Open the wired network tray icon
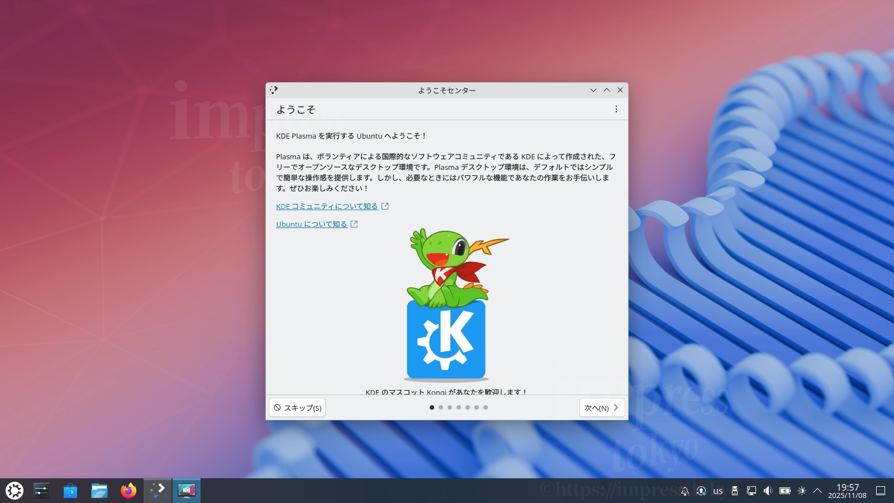The image size is (894, 503). [752, 491]
